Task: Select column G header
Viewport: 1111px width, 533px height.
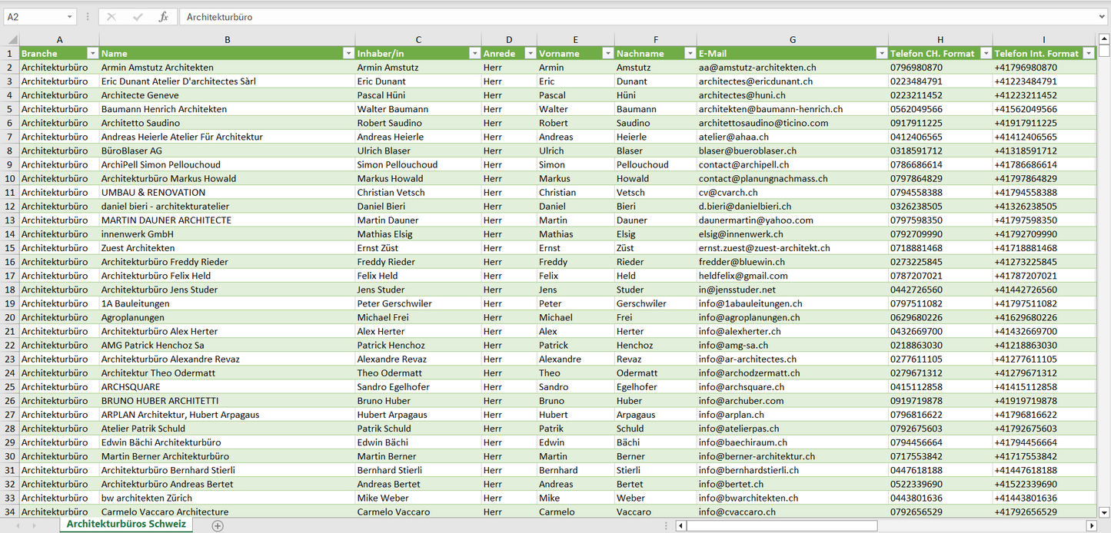Action: [x=792, y=39]
